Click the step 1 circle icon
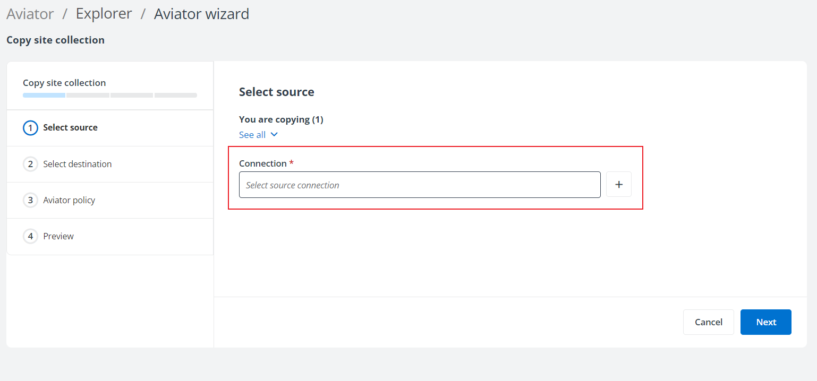 (30, 128)
